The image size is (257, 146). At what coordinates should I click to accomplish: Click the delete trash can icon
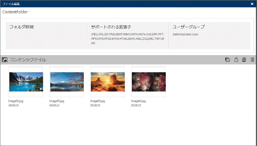[244, 60]
